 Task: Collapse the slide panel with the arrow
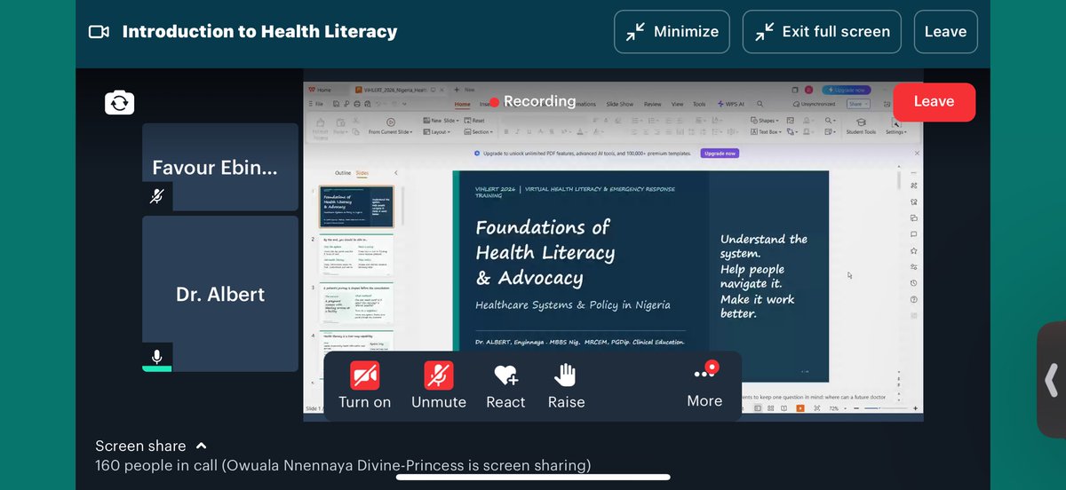pyautogui.click(x=395, y=172)
